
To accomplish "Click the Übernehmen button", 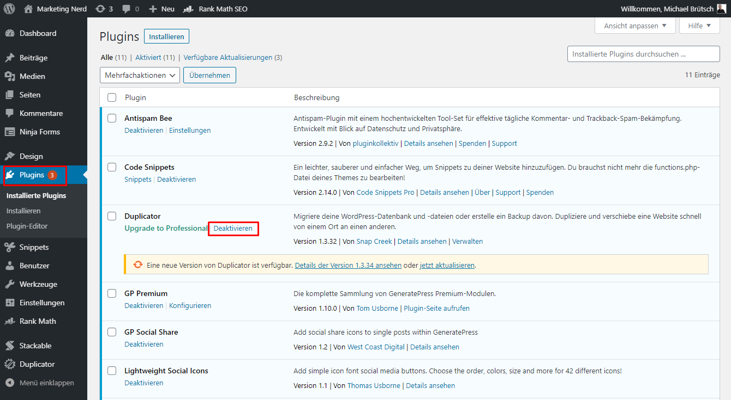I will click(x=209, y=75).
